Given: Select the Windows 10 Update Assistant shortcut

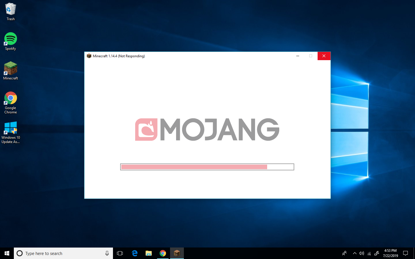Looking at the screenshot, I should click(x=11, y=132).
